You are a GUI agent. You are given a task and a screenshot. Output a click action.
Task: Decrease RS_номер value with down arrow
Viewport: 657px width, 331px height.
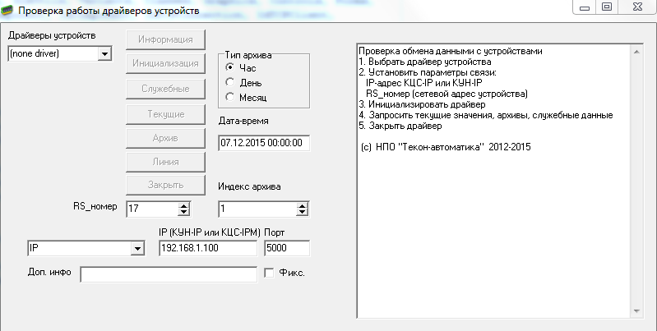pyautogui.click(x=184, y=213)
